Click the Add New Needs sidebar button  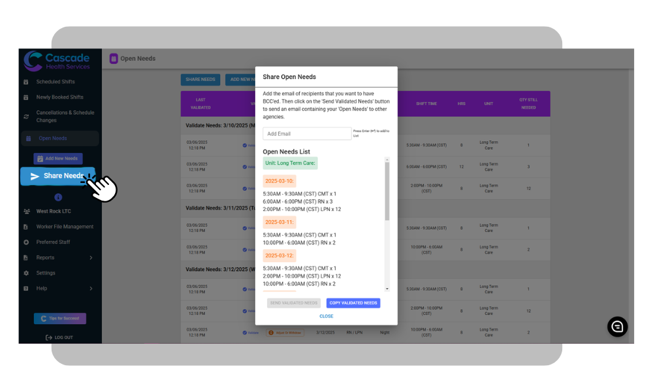tap(58, 159)
